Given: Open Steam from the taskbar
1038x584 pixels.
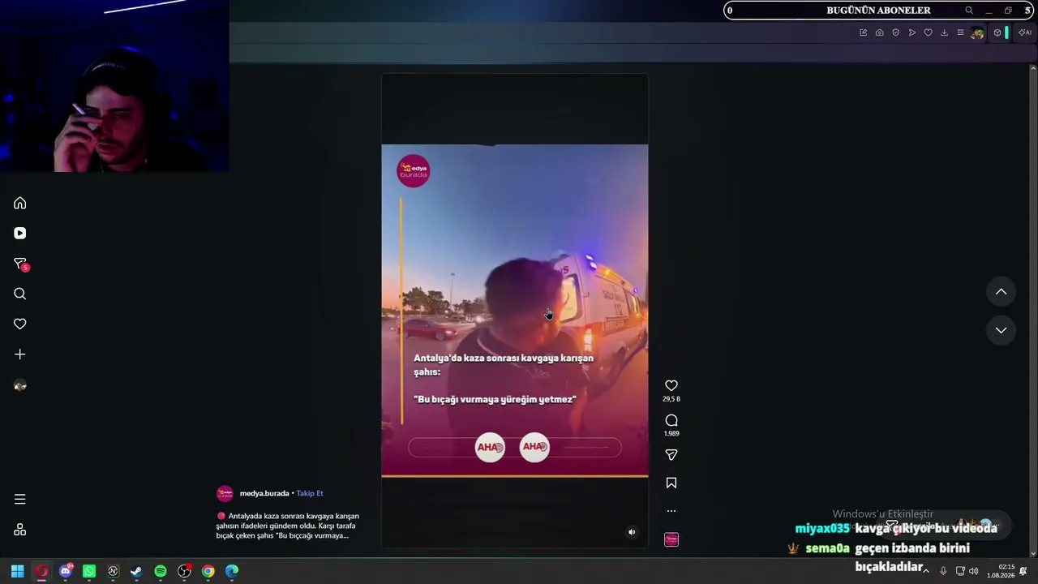Looking at the screenshot, I should point(136,571).
